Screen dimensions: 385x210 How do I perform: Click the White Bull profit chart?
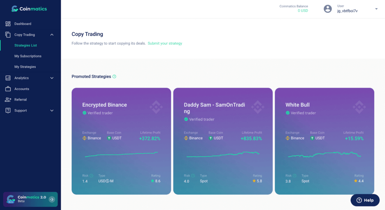click(x=324, y=154)
